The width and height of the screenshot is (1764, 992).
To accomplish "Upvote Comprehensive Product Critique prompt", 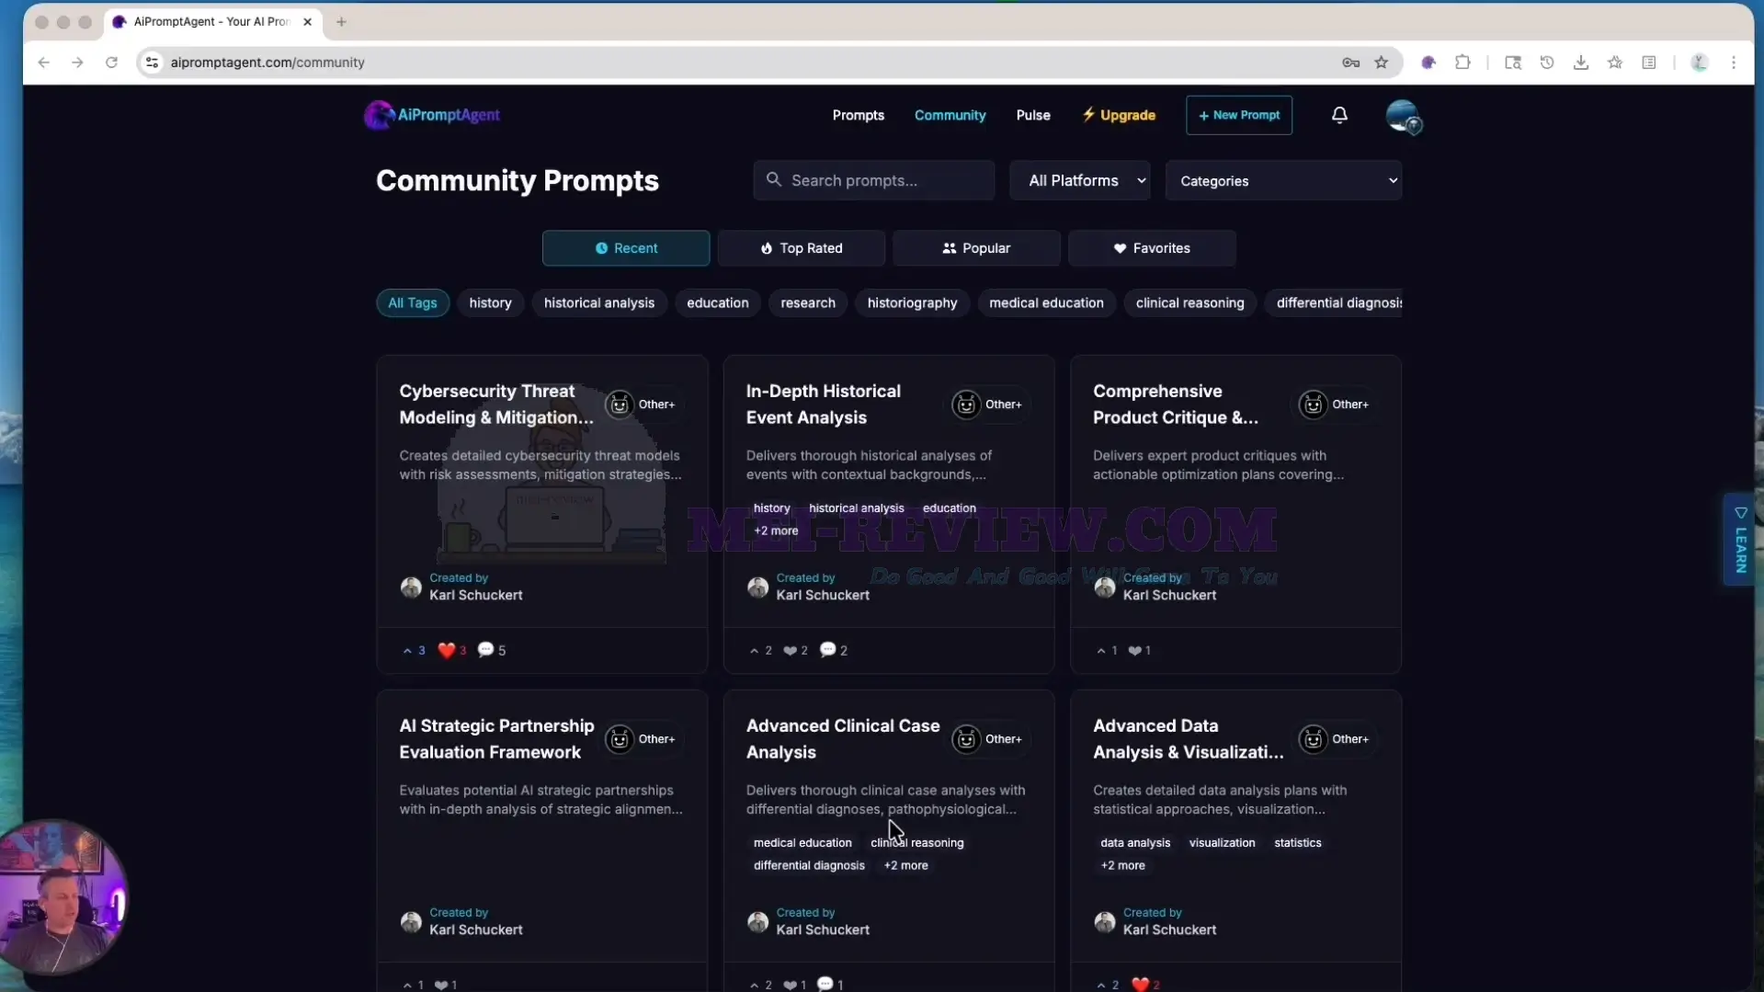I will click(1107, 650).
